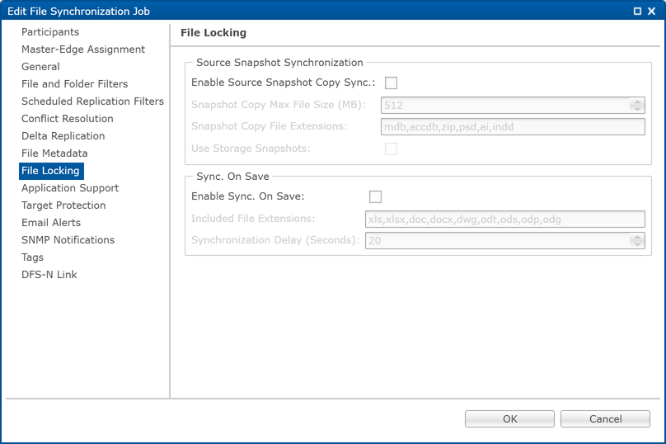Enable Source Snapshot Copy Sync checkbox

click(x=391, y=83)
